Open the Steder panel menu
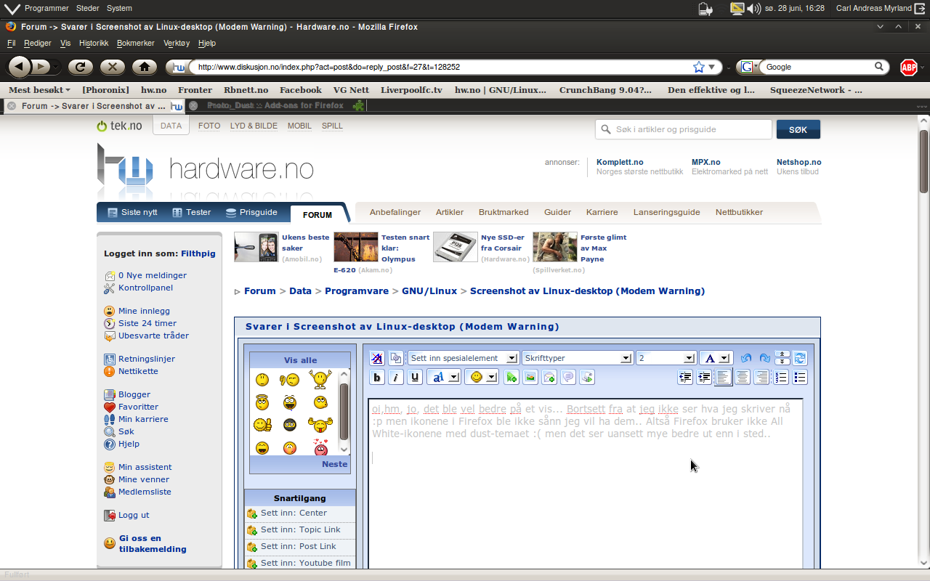 pyautogui.click(x=88, y=9)
